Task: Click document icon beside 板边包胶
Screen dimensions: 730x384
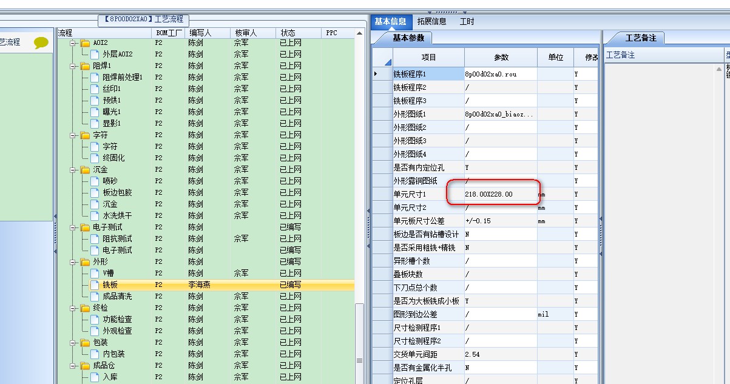Action: 95,193
